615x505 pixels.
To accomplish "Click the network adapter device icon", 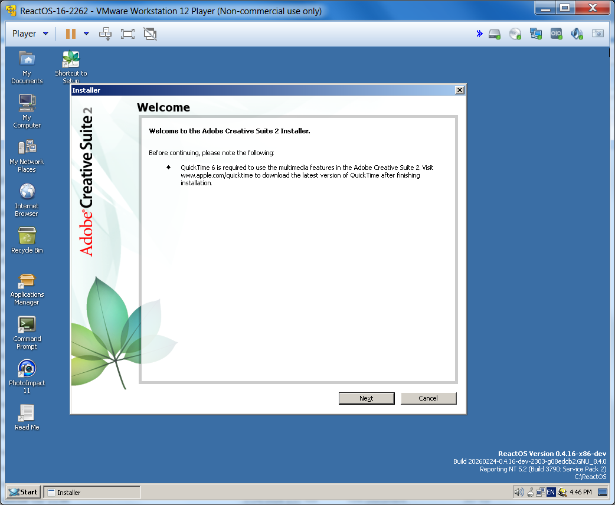I will click(x=535, y=34).
